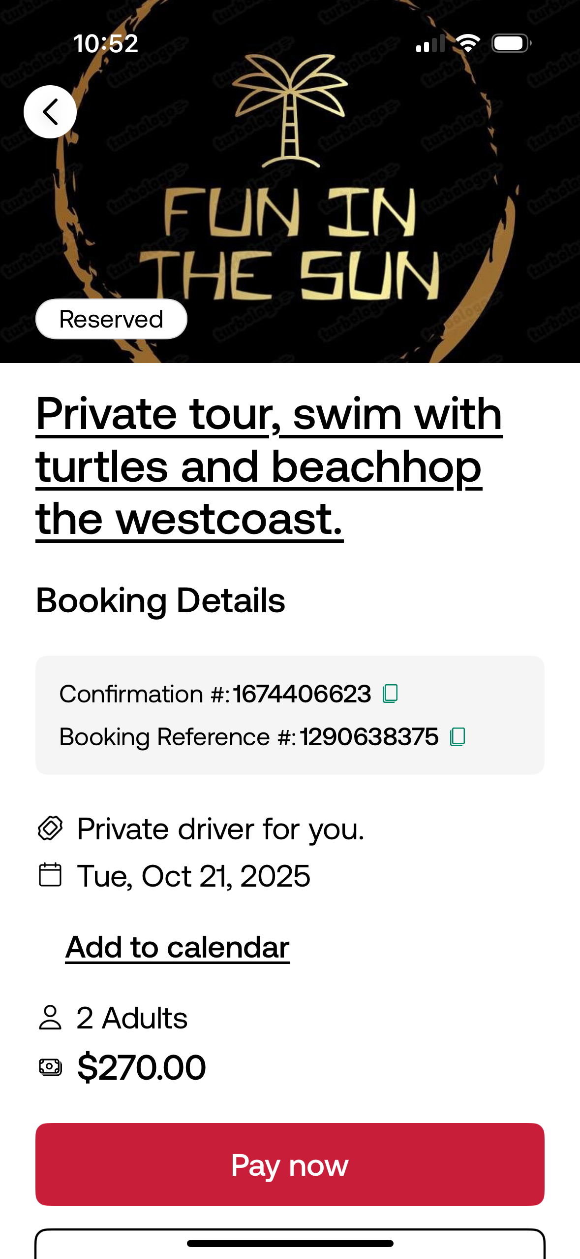This screenshot has height=1259, width=580.
Task: Copy the booking reference number
Action: pyautogui.click(x=458, y=737)
